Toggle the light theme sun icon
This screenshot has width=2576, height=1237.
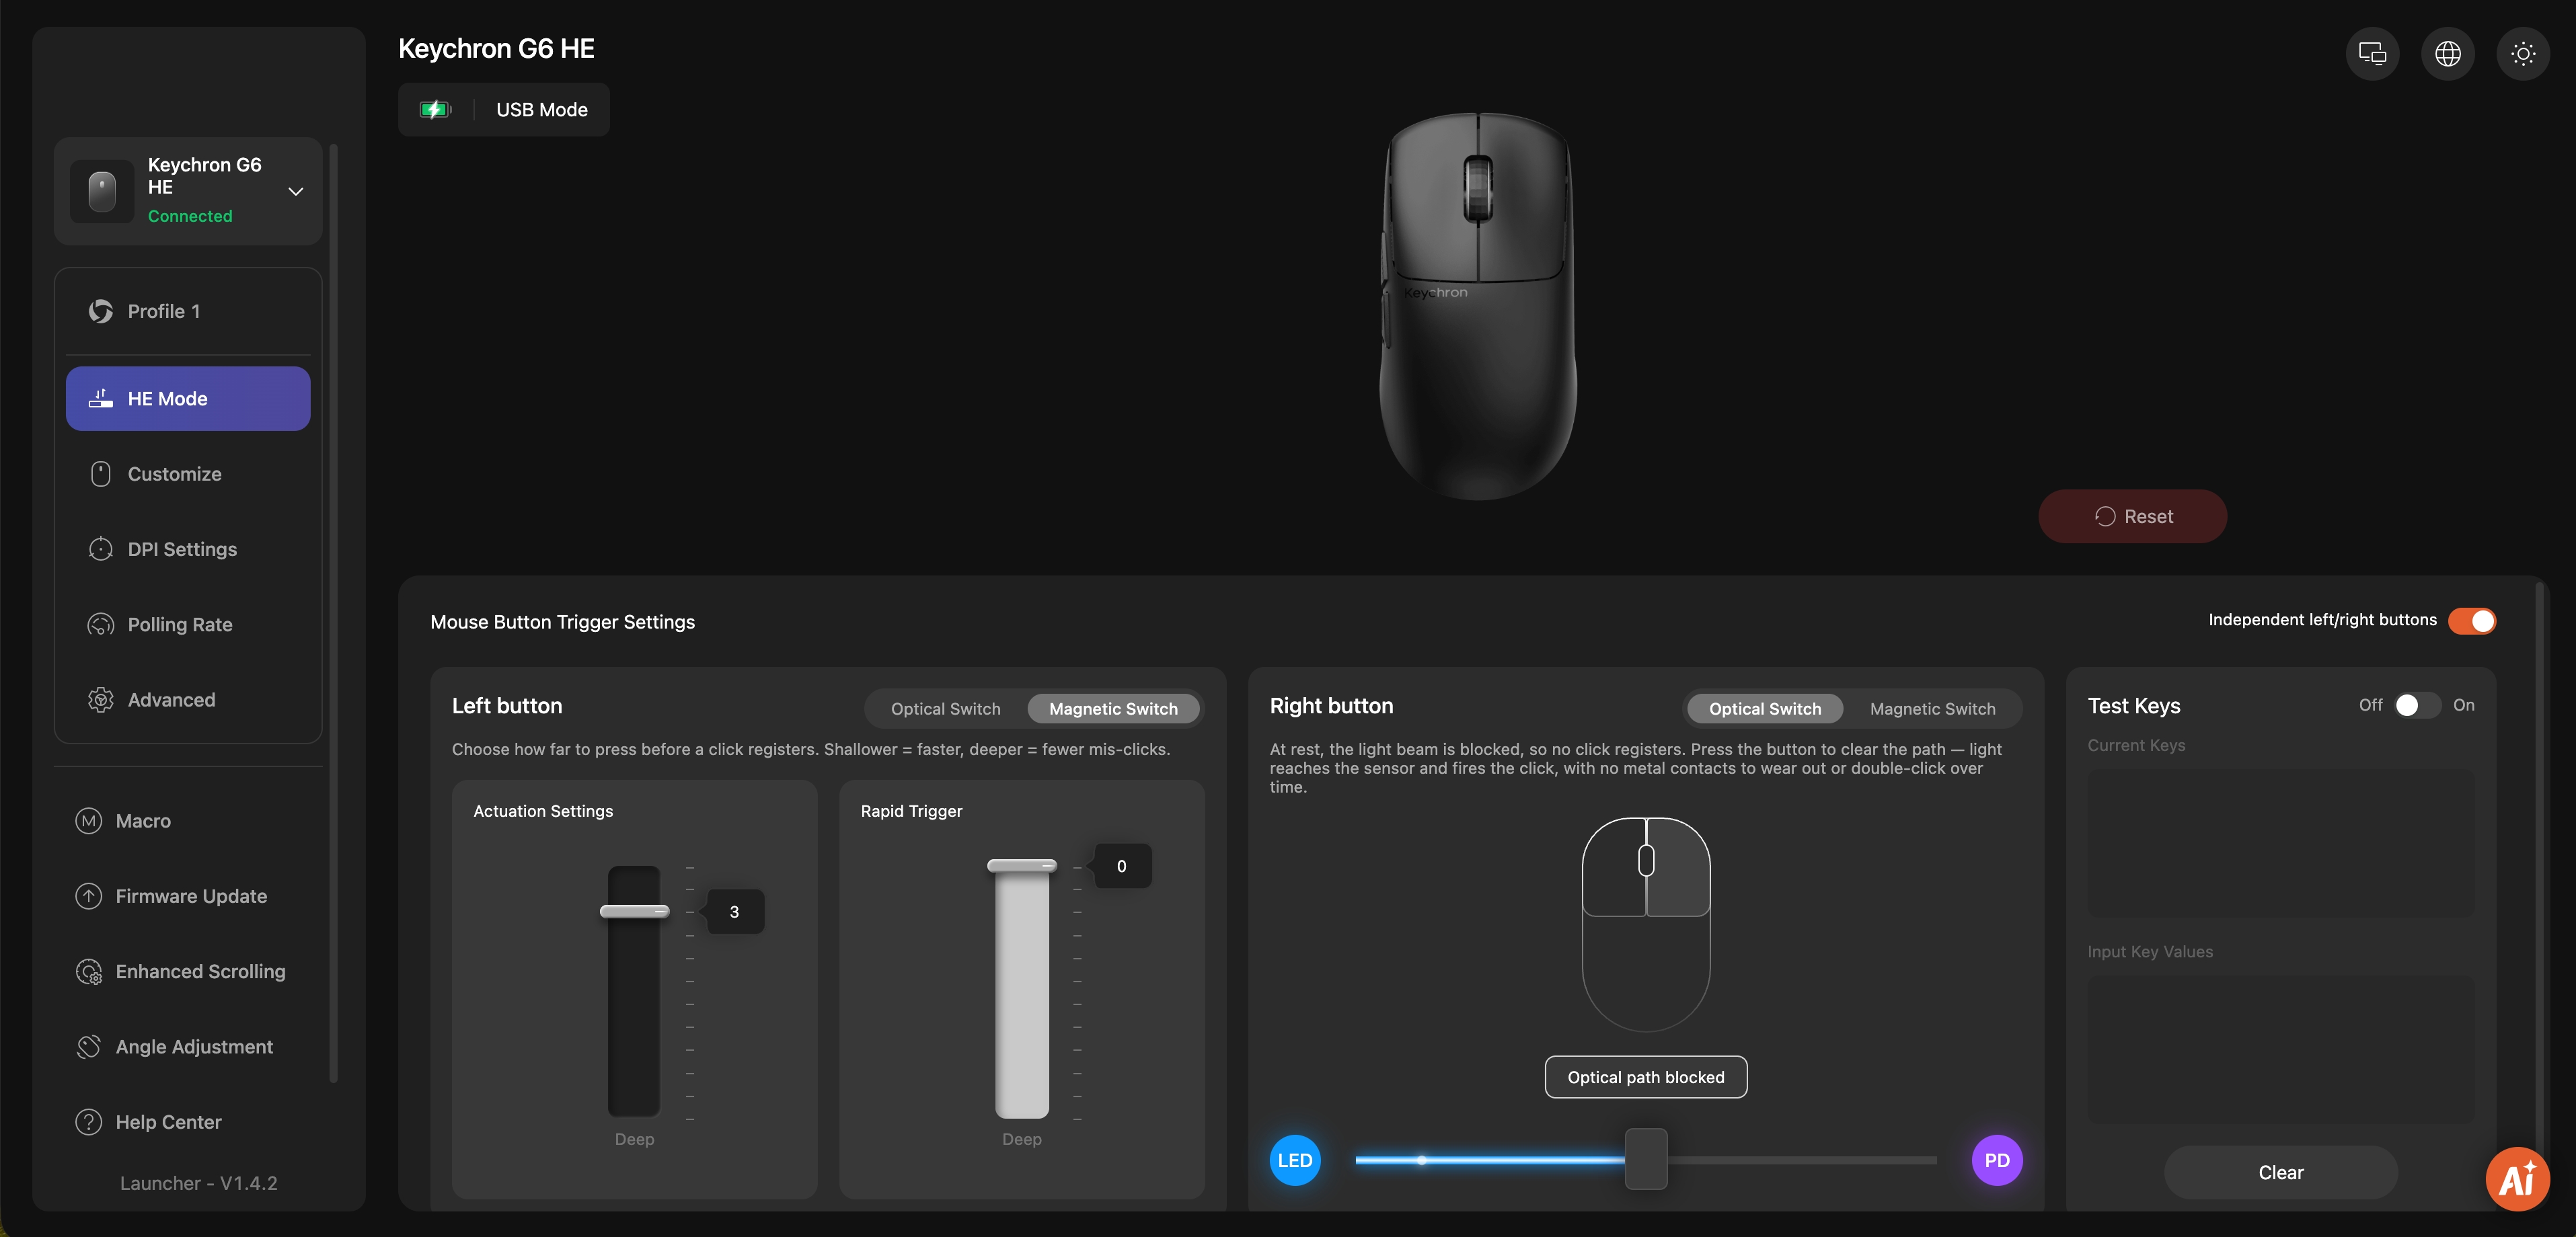point(2522,54)
